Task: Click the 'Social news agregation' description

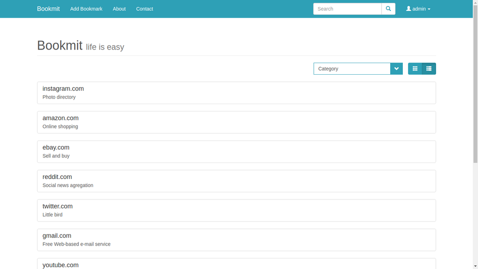Action: click(x=68, y=185)
